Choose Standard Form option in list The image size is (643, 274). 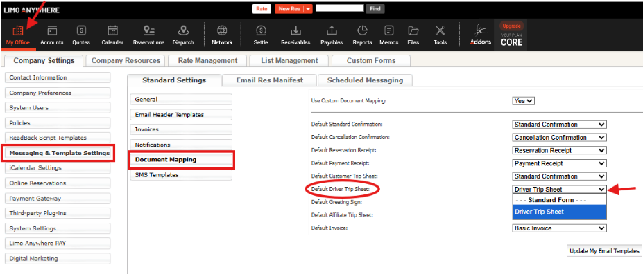(559, 201)
